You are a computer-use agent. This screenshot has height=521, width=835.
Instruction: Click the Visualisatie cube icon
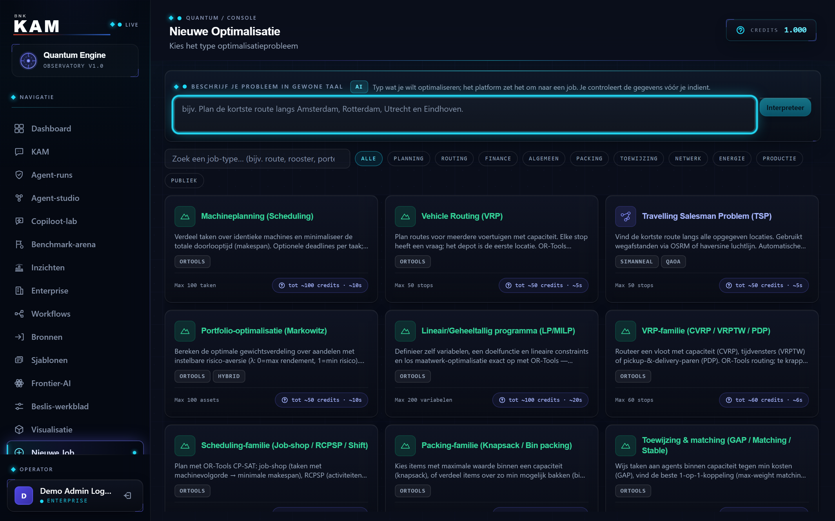click(19, 429)
